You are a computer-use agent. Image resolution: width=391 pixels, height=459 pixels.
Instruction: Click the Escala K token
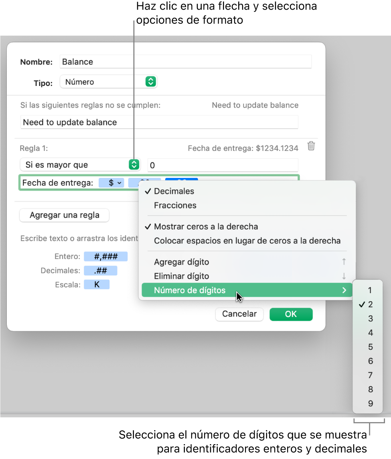click(x=97, y=285)
